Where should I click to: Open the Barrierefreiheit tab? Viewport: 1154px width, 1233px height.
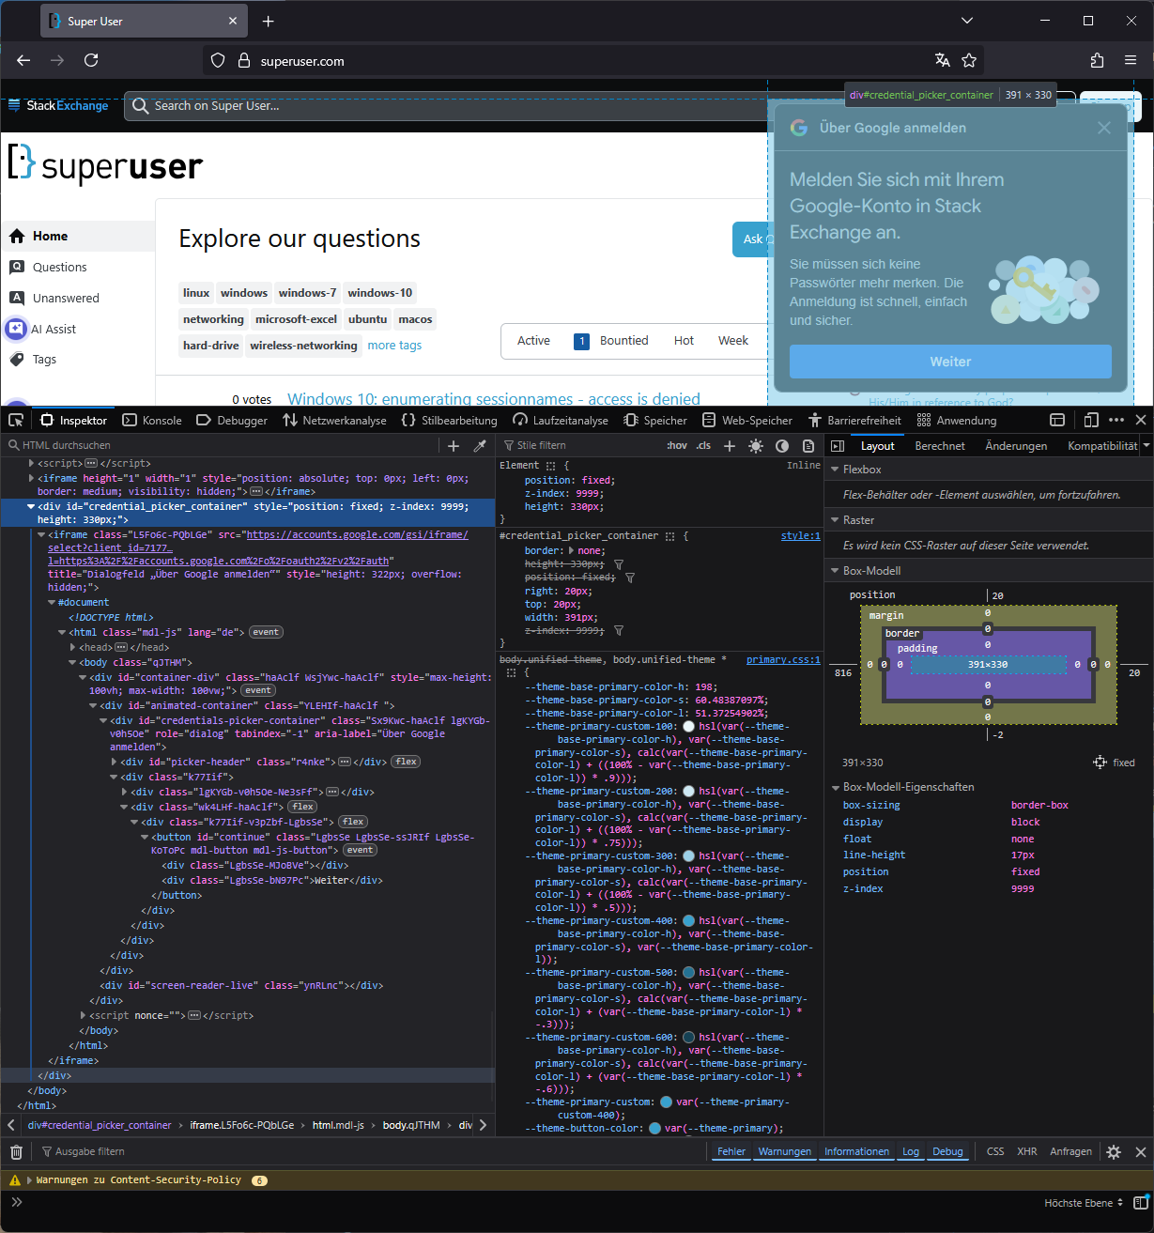coord(854,420)
